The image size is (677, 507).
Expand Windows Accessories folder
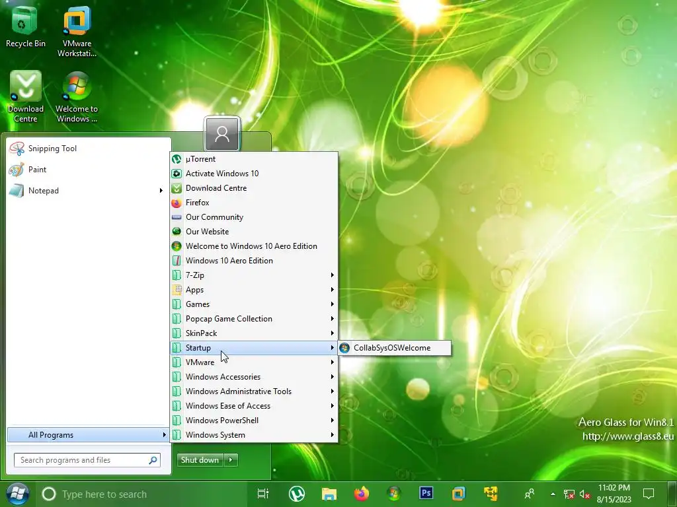pos(254,377)
